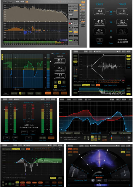Viewport: 133px width, 187px height.
Task: Select the Loudness tab in VisLM-H
Action: (x=48, y=93)
